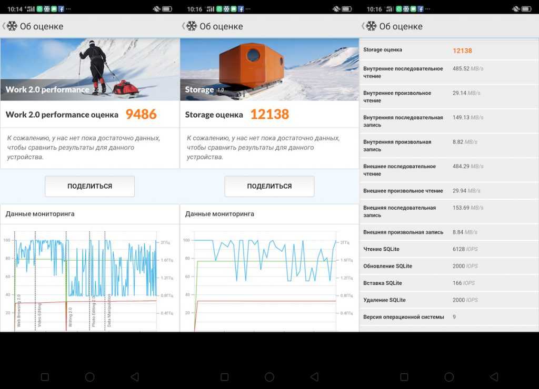Tap back snowflake icon on Work 2.0 screen
Viewport: 539px width, 389px height.
coord(12,26)
